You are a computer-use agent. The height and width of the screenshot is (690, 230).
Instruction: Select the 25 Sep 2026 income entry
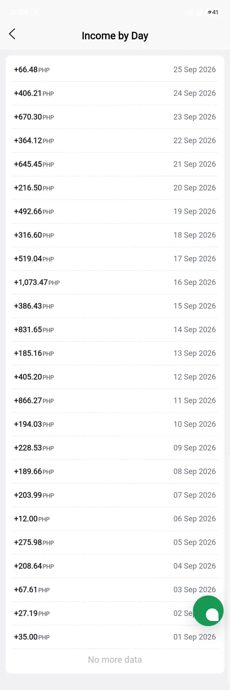point(115,70)
